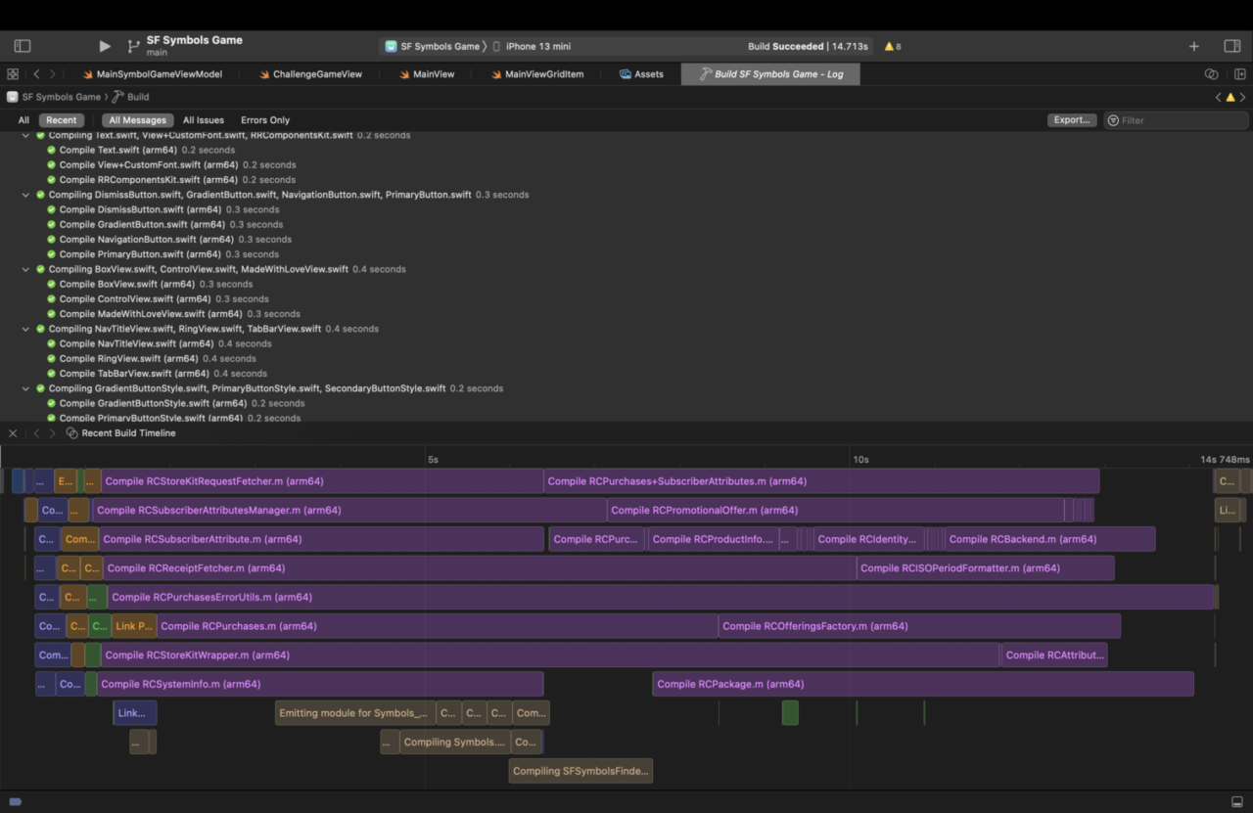Viewport: 1253px width, 813px height.
Task: Click Compiling SFSymbolsFinde... timeline bar
Action: click(580, 771)
